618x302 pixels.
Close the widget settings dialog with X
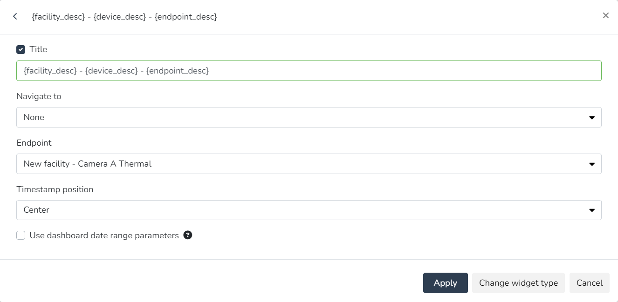pos(605,15)
